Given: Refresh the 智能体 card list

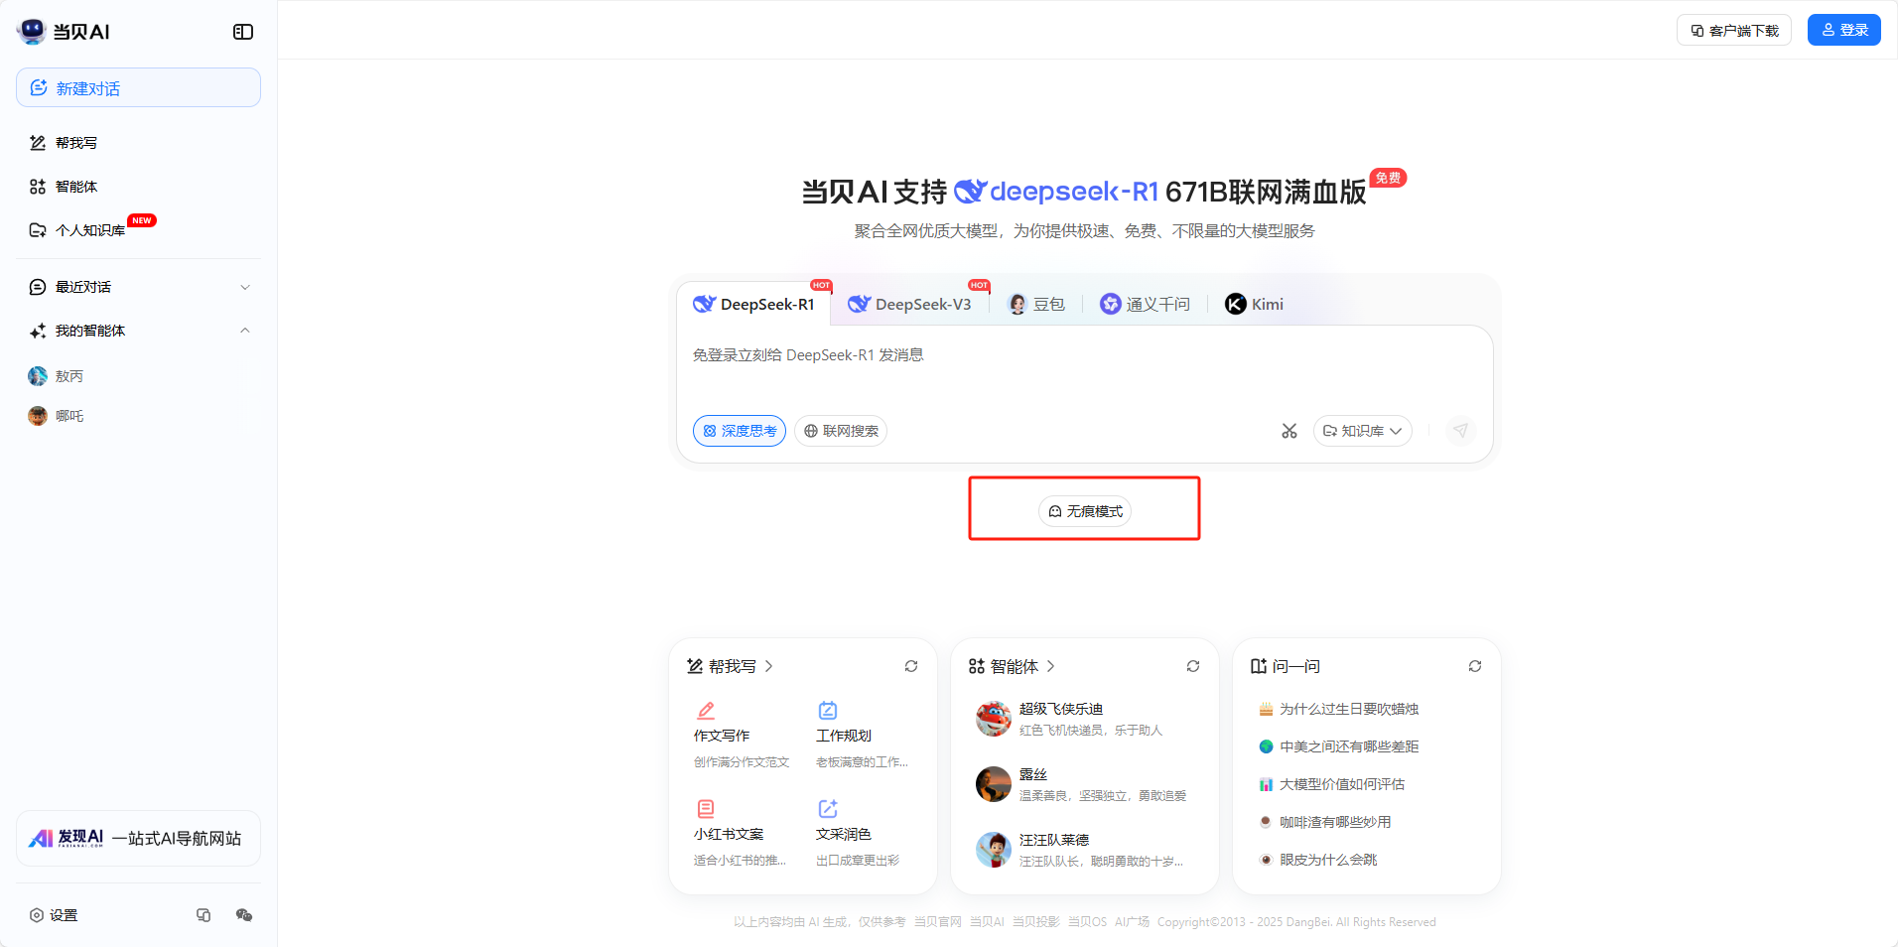Looking at the screenshot, I should (x=1192, y=666).
